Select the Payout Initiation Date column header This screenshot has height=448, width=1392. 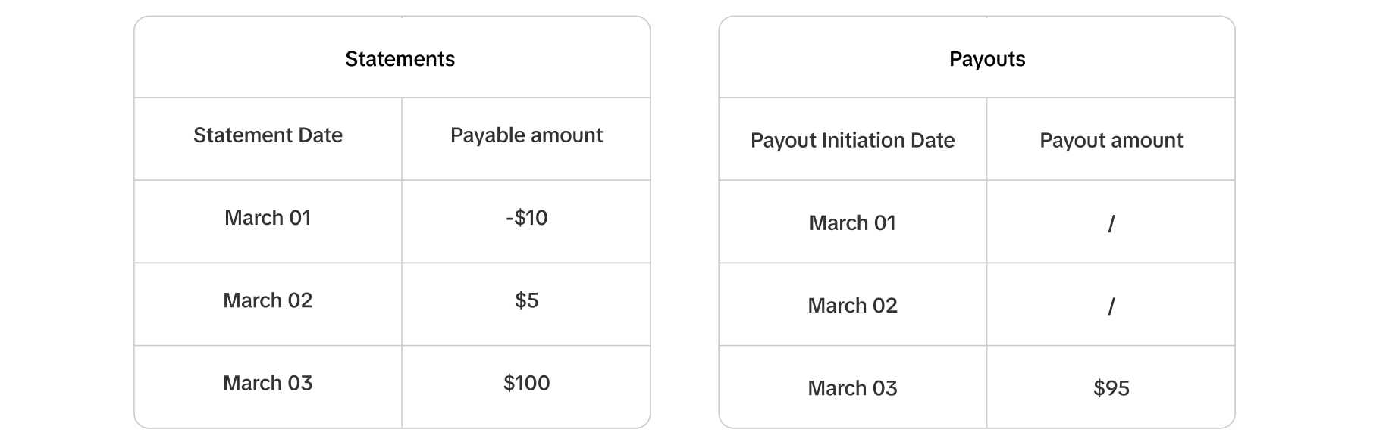[x=852, y=141]
